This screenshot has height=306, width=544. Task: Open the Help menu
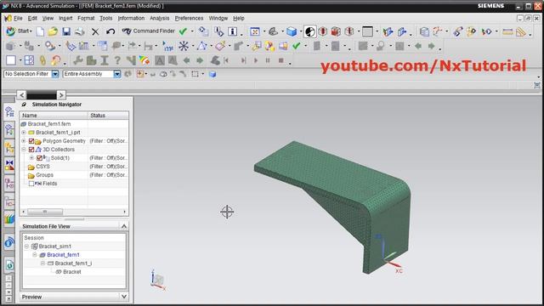(x=238, y=18)
